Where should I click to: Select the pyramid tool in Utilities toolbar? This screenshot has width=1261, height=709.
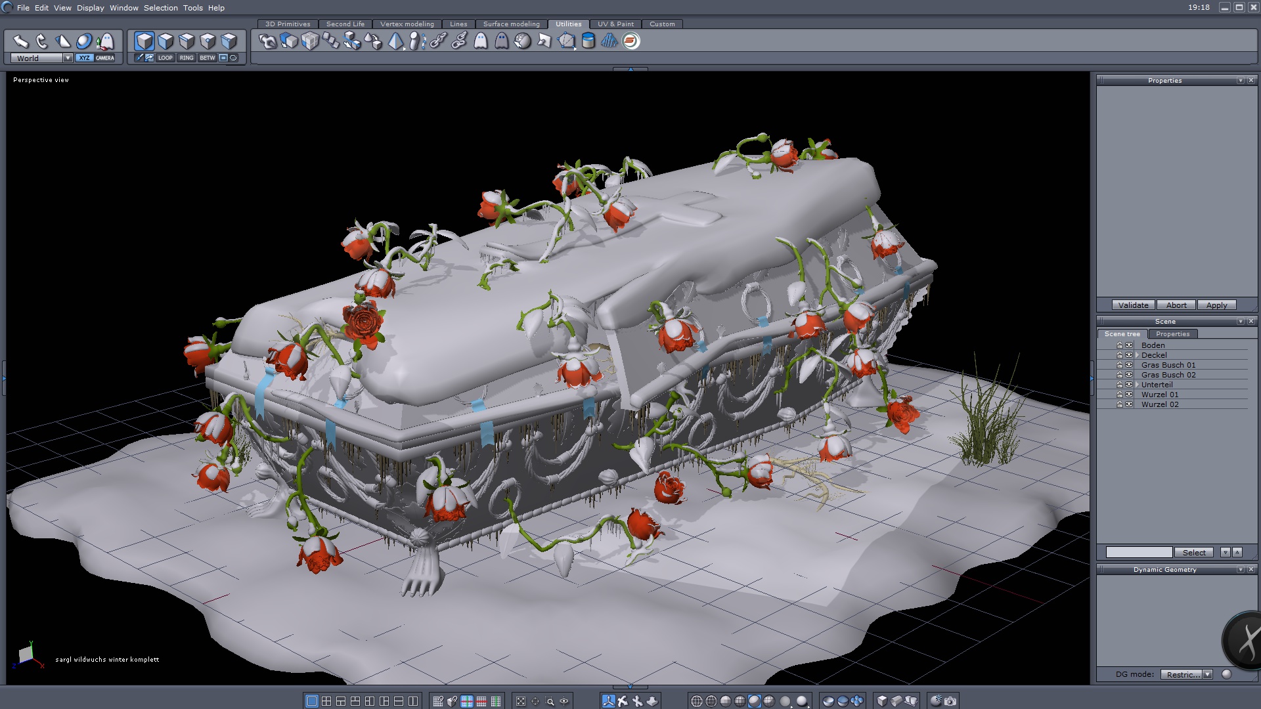click(x=395, y=41)
